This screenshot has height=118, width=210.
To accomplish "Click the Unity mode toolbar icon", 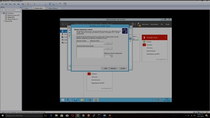I will coord(60,4).
